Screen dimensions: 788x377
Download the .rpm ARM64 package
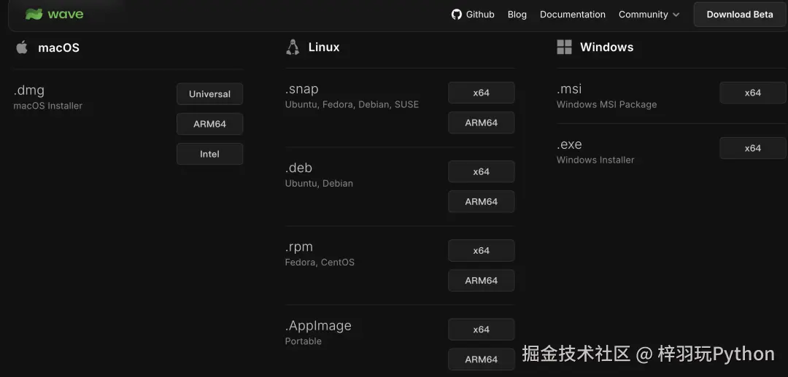pos(481,280)
